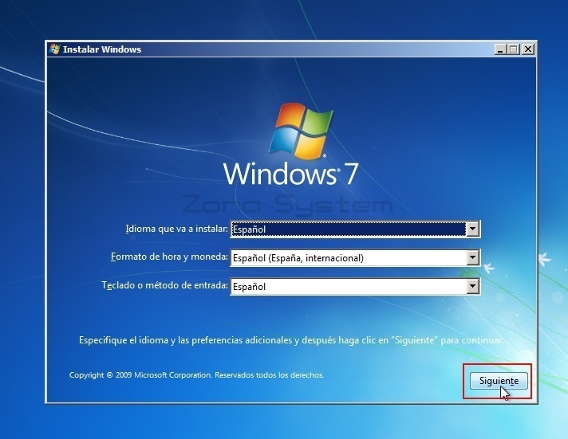Click the Siguiente button to continue
Viewport: 568px width, 439px height.
(x=499, y=381)
